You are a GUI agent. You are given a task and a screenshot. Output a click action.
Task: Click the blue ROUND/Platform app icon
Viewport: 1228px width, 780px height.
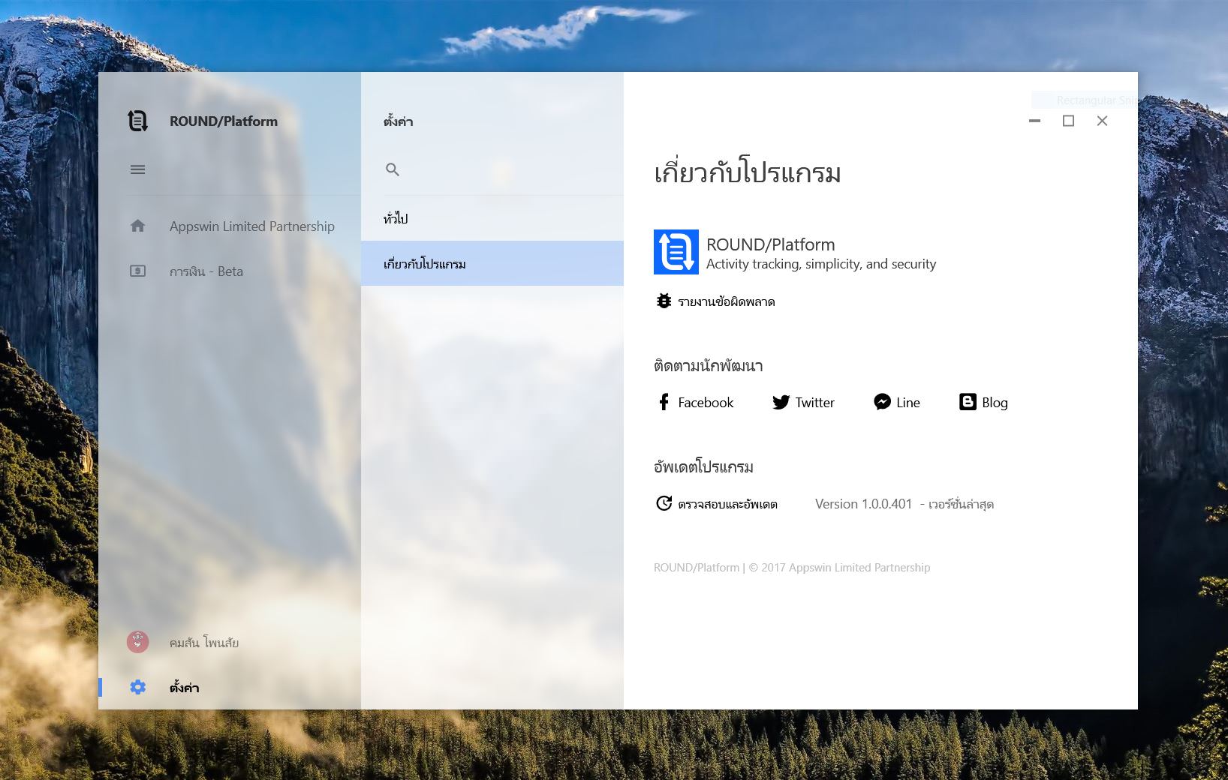point(676,252)
